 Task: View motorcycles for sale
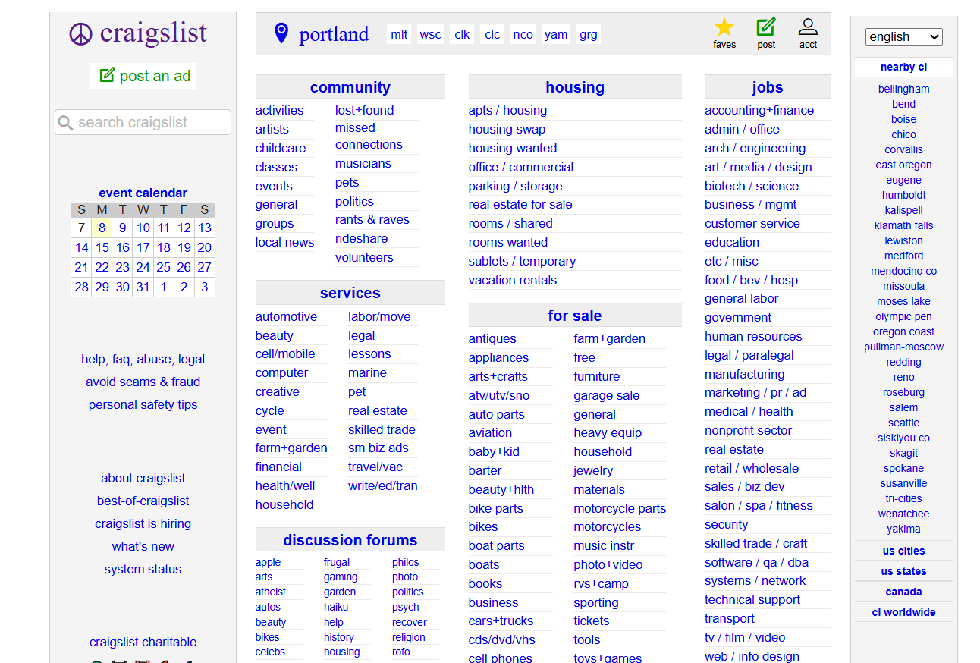click(607, 527)
